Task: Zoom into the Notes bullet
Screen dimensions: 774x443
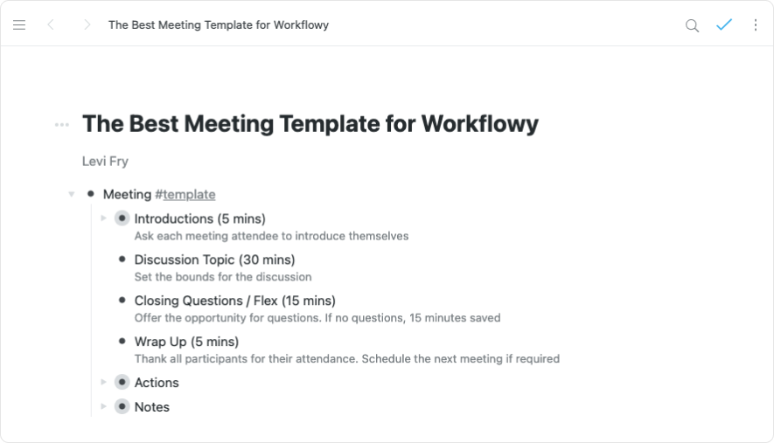Action: click(x=122, y=407)
